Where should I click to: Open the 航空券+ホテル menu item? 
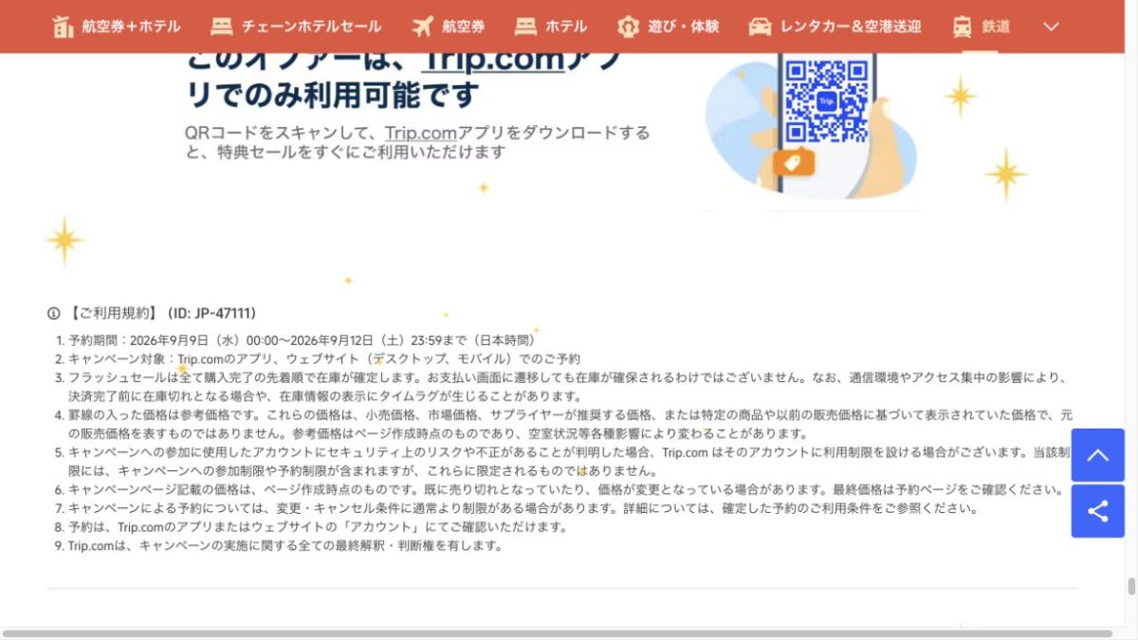(x=116, y=27)
